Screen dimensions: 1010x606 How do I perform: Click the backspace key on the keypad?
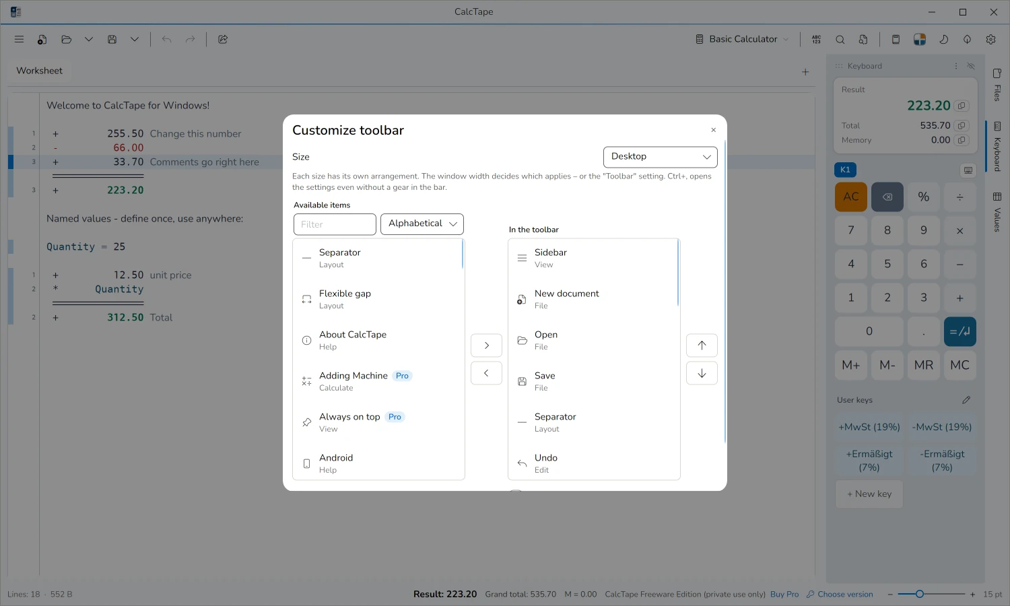tap(887, 197)
